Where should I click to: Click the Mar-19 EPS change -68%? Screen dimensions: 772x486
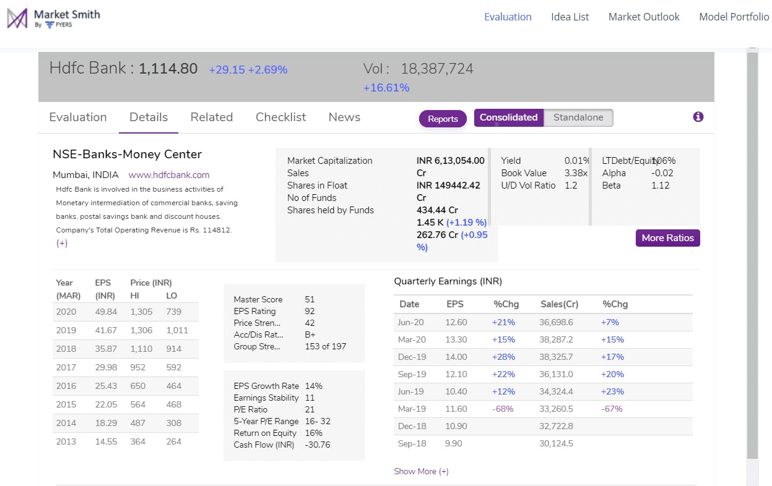[503, 409]
